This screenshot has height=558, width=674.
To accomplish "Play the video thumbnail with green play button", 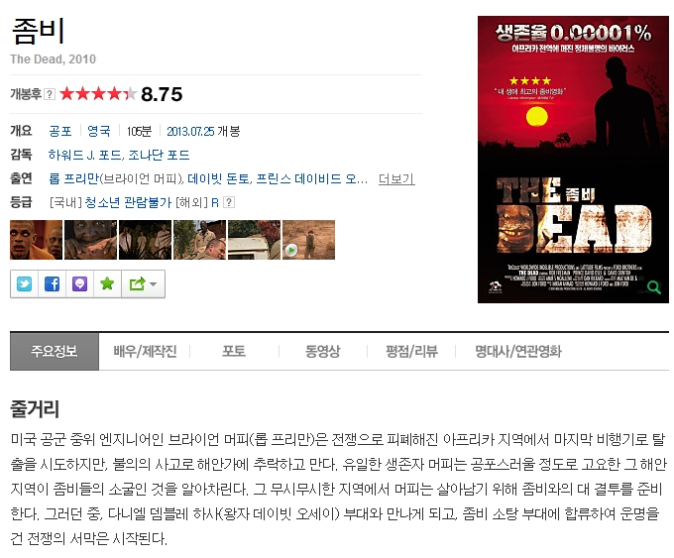I will click(308, 240).
